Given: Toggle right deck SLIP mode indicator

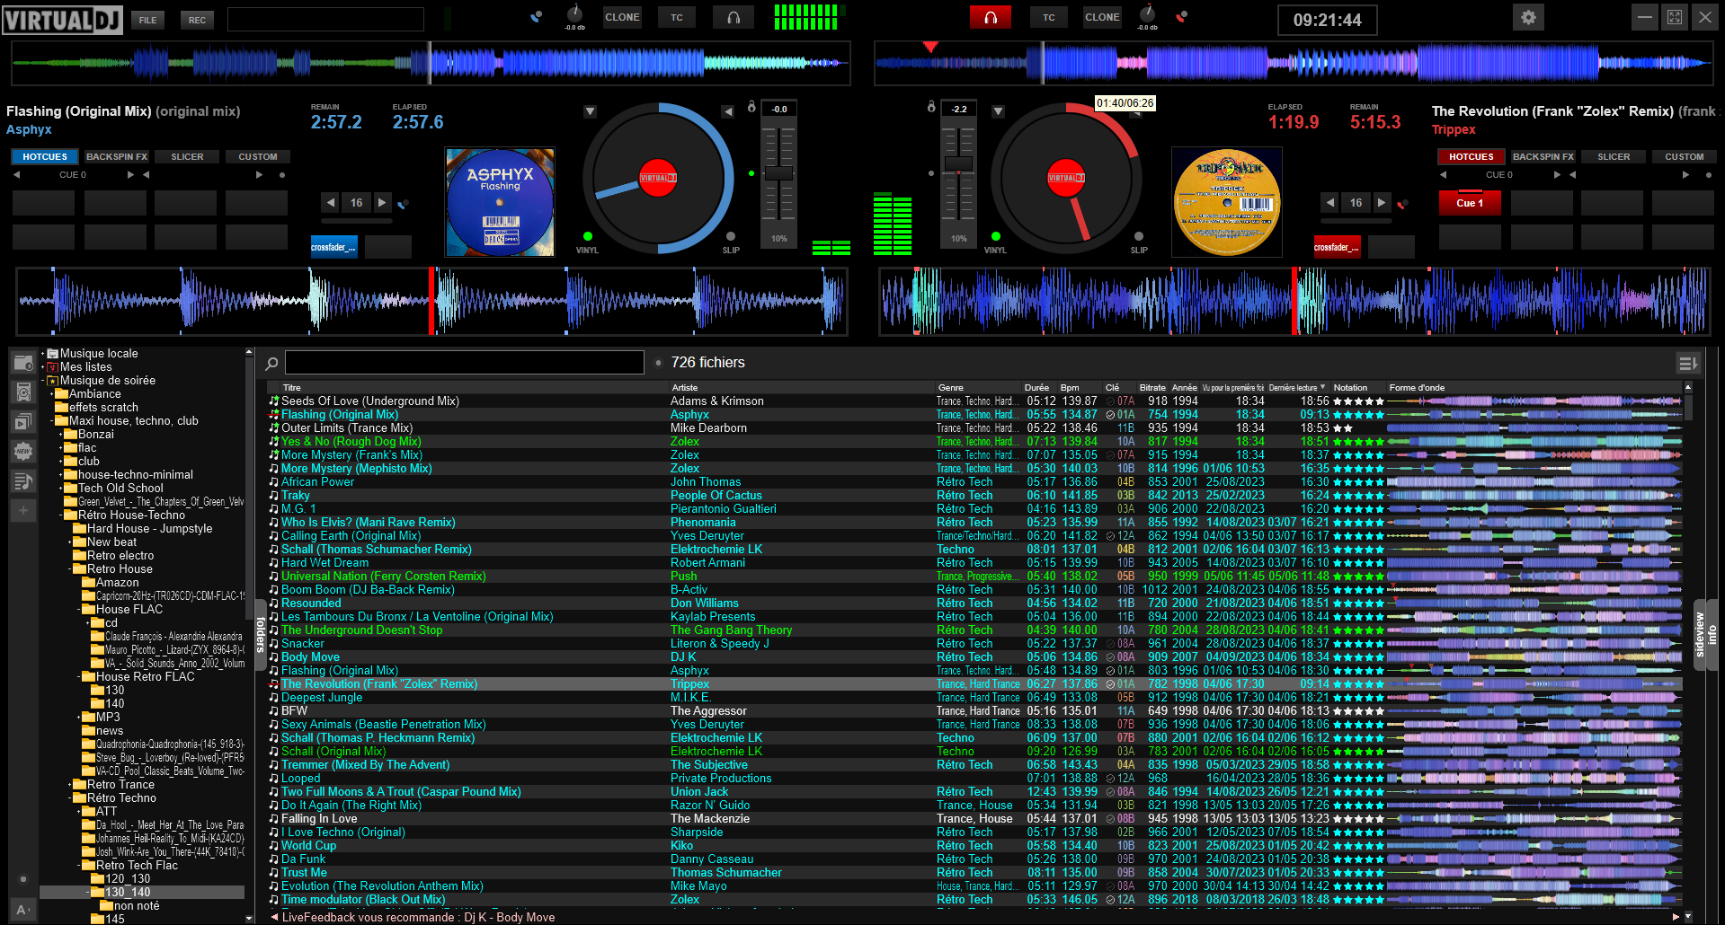Looking at the screenshot, I should (x=1139, y=237).
